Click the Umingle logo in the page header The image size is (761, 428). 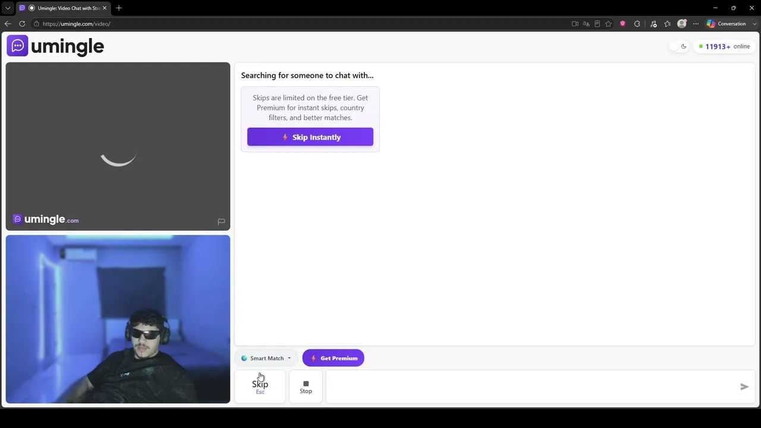coord(55,46)
